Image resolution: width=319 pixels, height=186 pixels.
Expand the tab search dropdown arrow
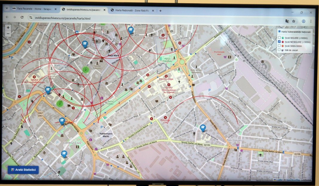coord(7,9)
